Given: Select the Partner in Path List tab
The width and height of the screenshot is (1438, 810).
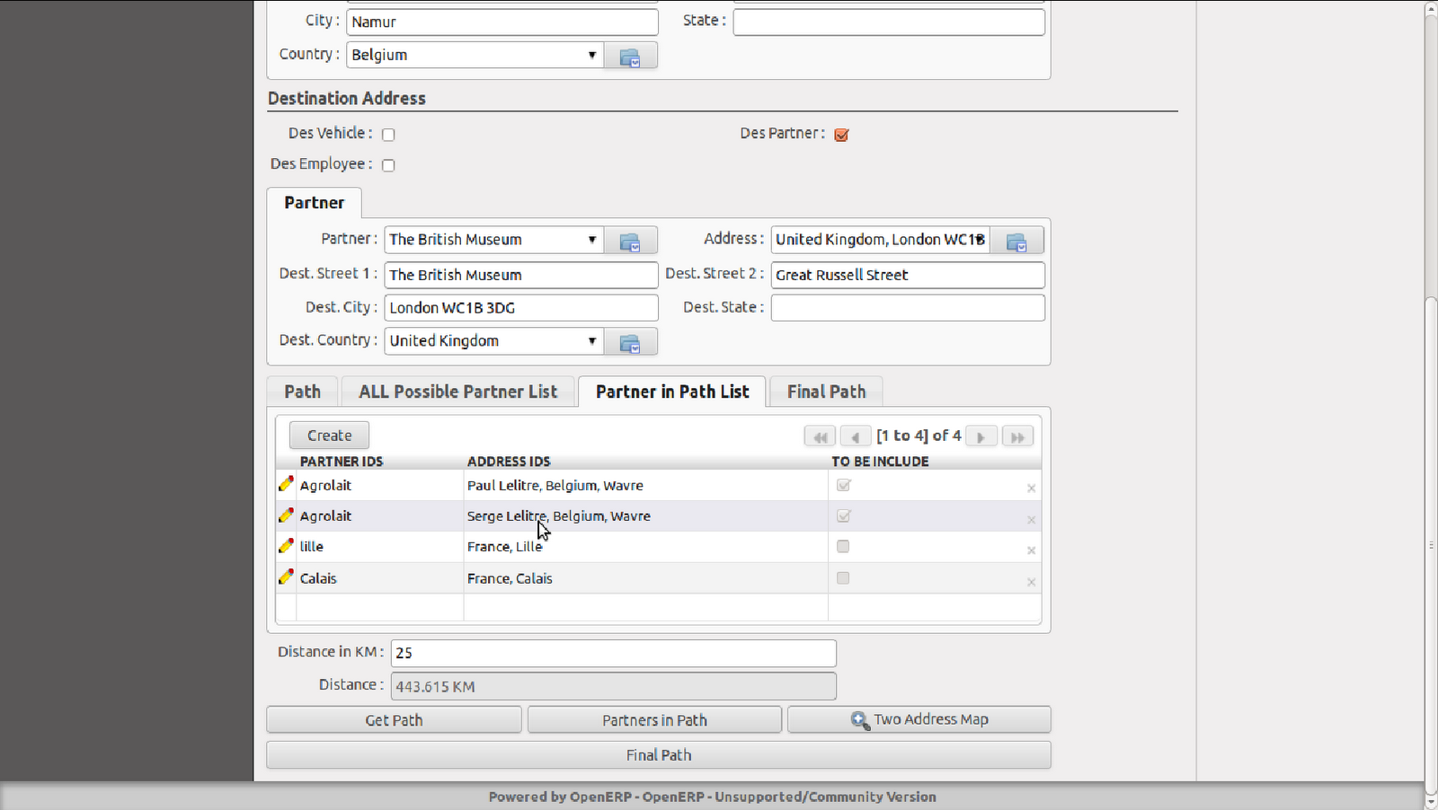Looking at the screenshot, I should [672, 392].
